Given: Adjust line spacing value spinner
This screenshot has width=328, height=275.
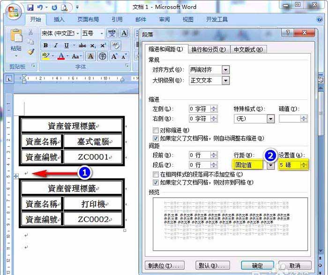Looking at the screenshot, I should [304, 165].
